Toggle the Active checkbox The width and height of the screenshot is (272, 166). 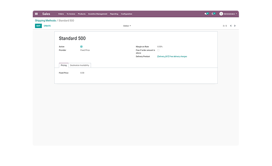coord(81,47)
